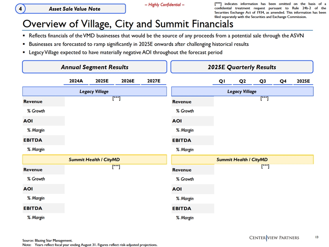
Task: Click the "Asset Sale Value Note" header label
Action: point(74,9)
